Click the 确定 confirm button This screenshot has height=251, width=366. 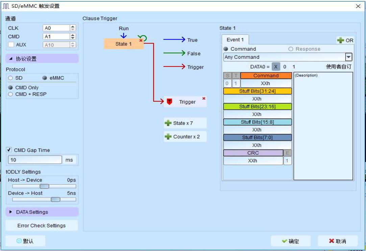(x=291, y=241)
